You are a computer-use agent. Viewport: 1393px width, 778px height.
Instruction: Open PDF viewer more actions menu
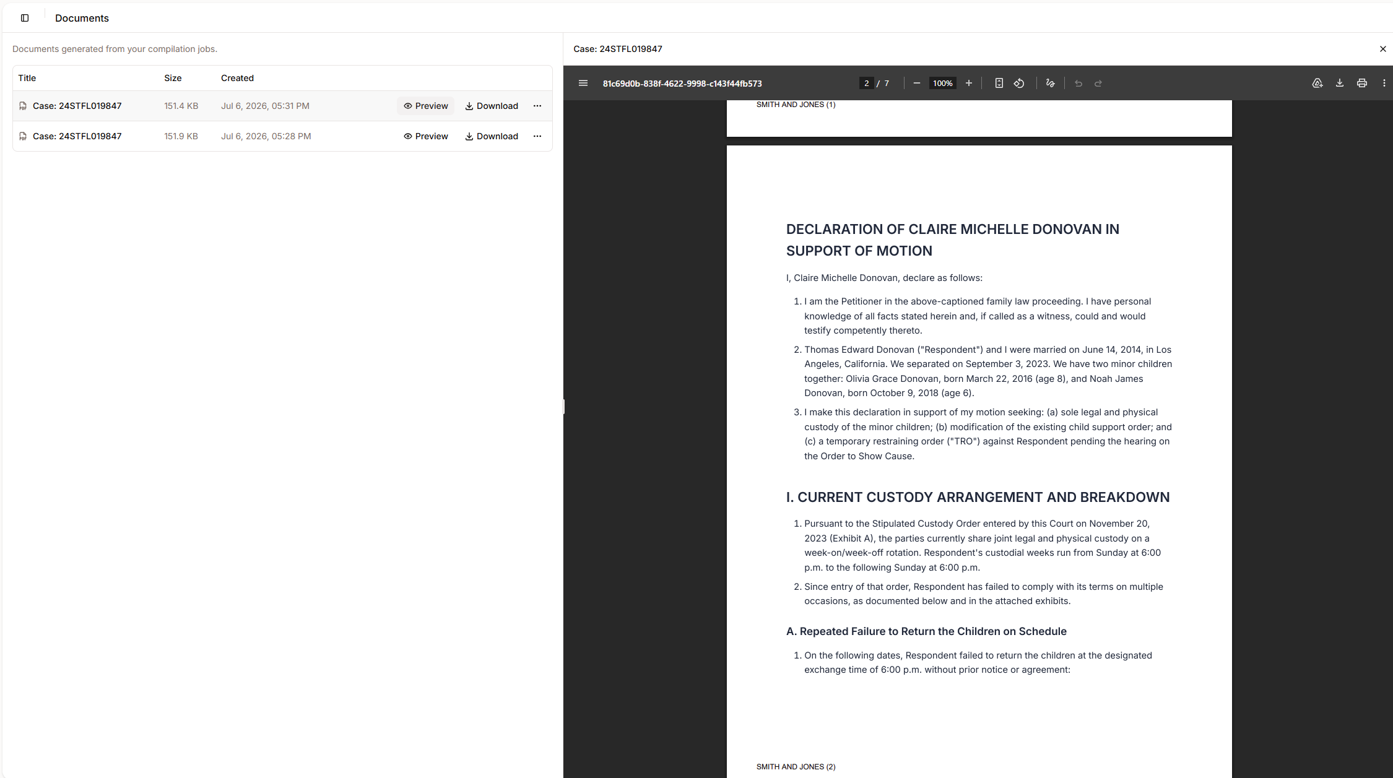click(x=1384, y=83)
